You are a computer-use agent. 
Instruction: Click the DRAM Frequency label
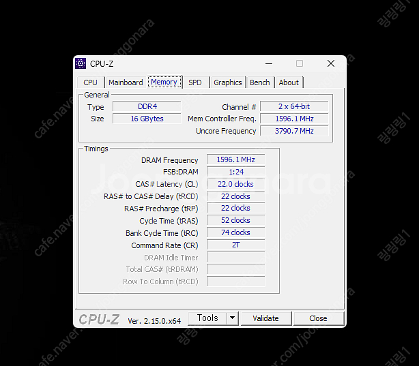(169, 160)
